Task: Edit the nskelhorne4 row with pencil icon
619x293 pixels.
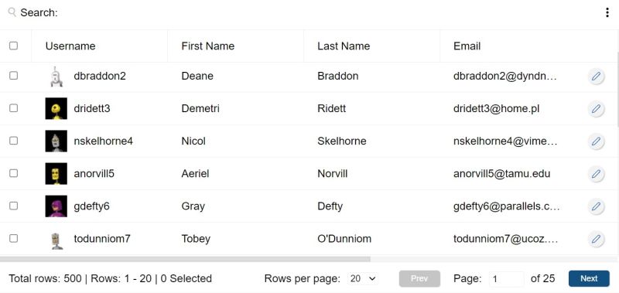Action: [596, 141]
